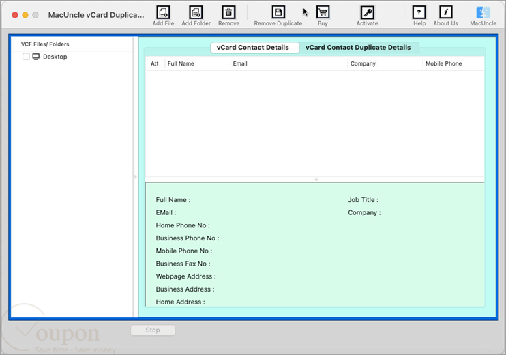The height and width of the screenshot is (355, 506).
Task: Click the Company : detail label
Action: (x=364, y=212)
